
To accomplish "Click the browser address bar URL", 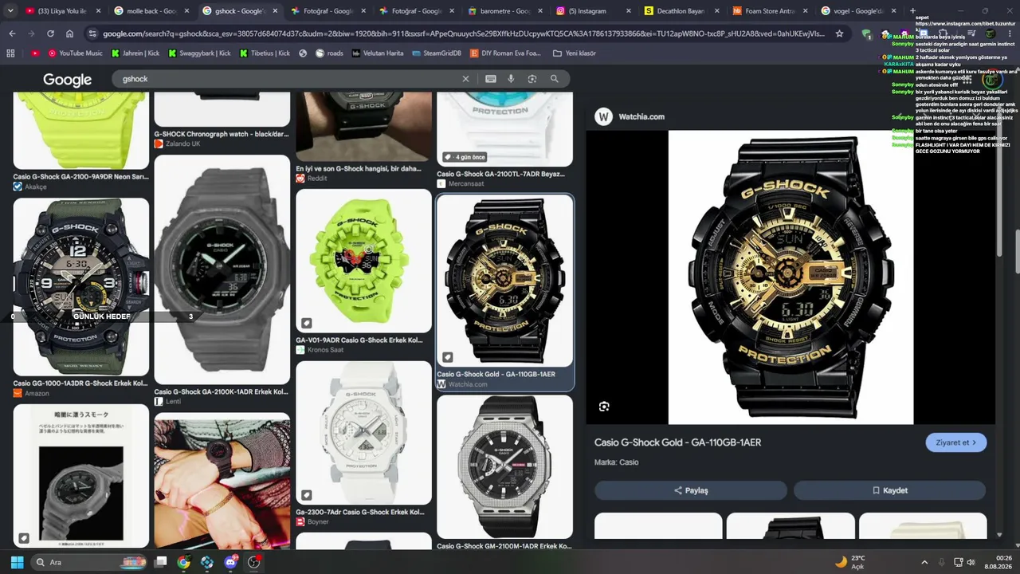I will tap(464, 33).
